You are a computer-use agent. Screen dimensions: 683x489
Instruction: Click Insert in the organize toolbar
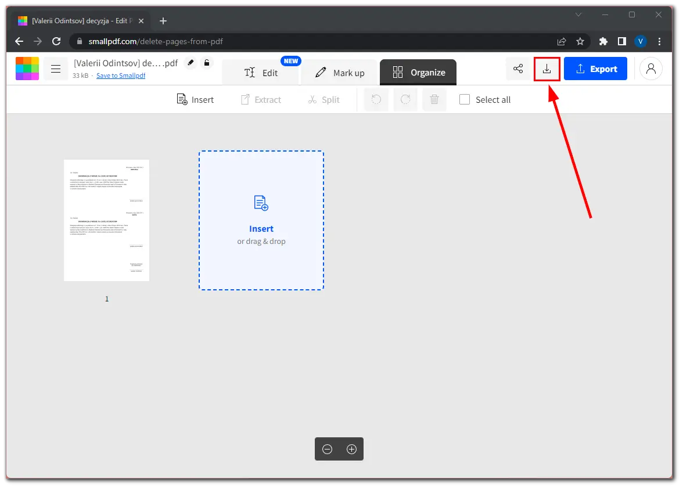coord(195,99)
